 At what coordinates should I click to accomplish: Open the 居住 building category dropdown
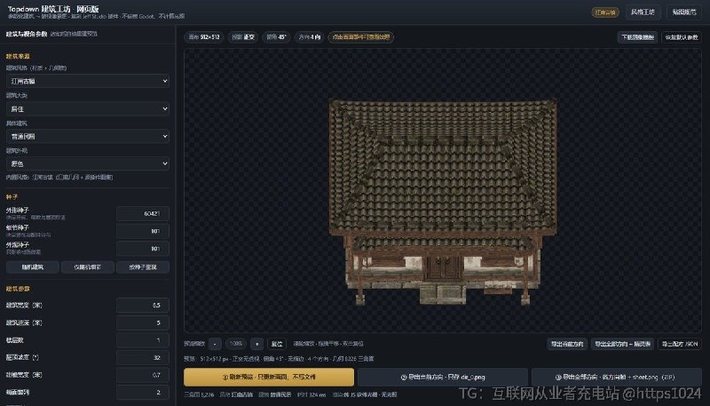[x=88, y=108]
